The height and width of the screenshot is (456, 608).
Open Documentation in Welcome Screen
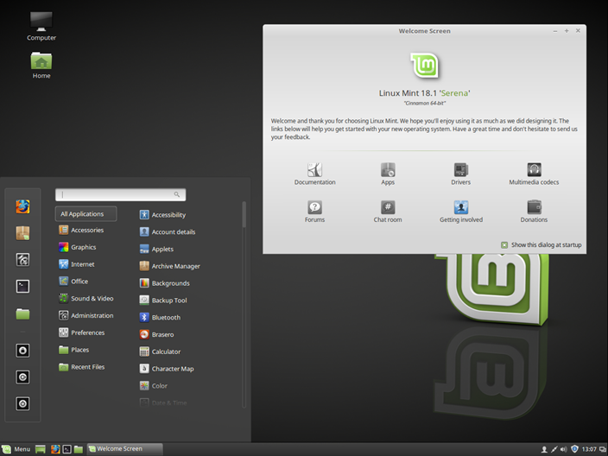pos(314,174)
